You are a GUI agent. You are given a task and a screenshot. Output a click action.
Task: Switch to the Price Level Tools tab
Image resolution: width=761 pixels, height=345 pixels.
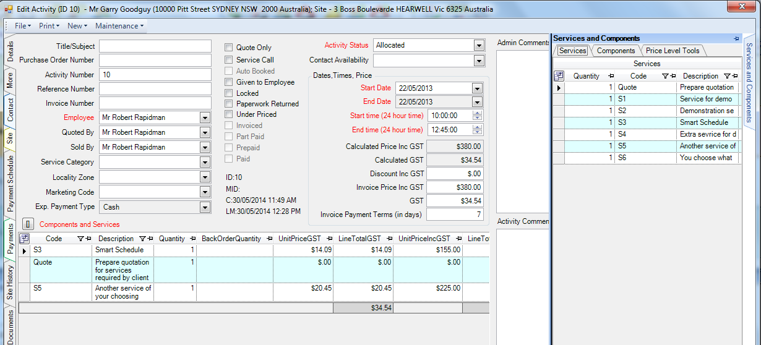[x=673, y=51]
